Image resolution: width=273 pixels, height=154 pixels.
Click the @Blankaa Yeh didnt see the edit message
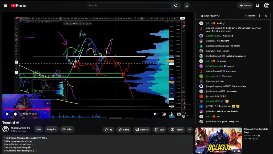coord(233,111)
